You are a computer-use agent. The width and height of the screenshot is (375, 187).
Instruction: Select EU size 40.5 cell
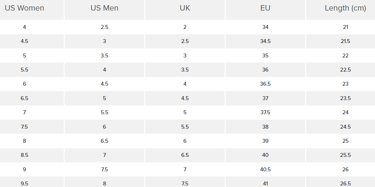click(x=265, y=169)
